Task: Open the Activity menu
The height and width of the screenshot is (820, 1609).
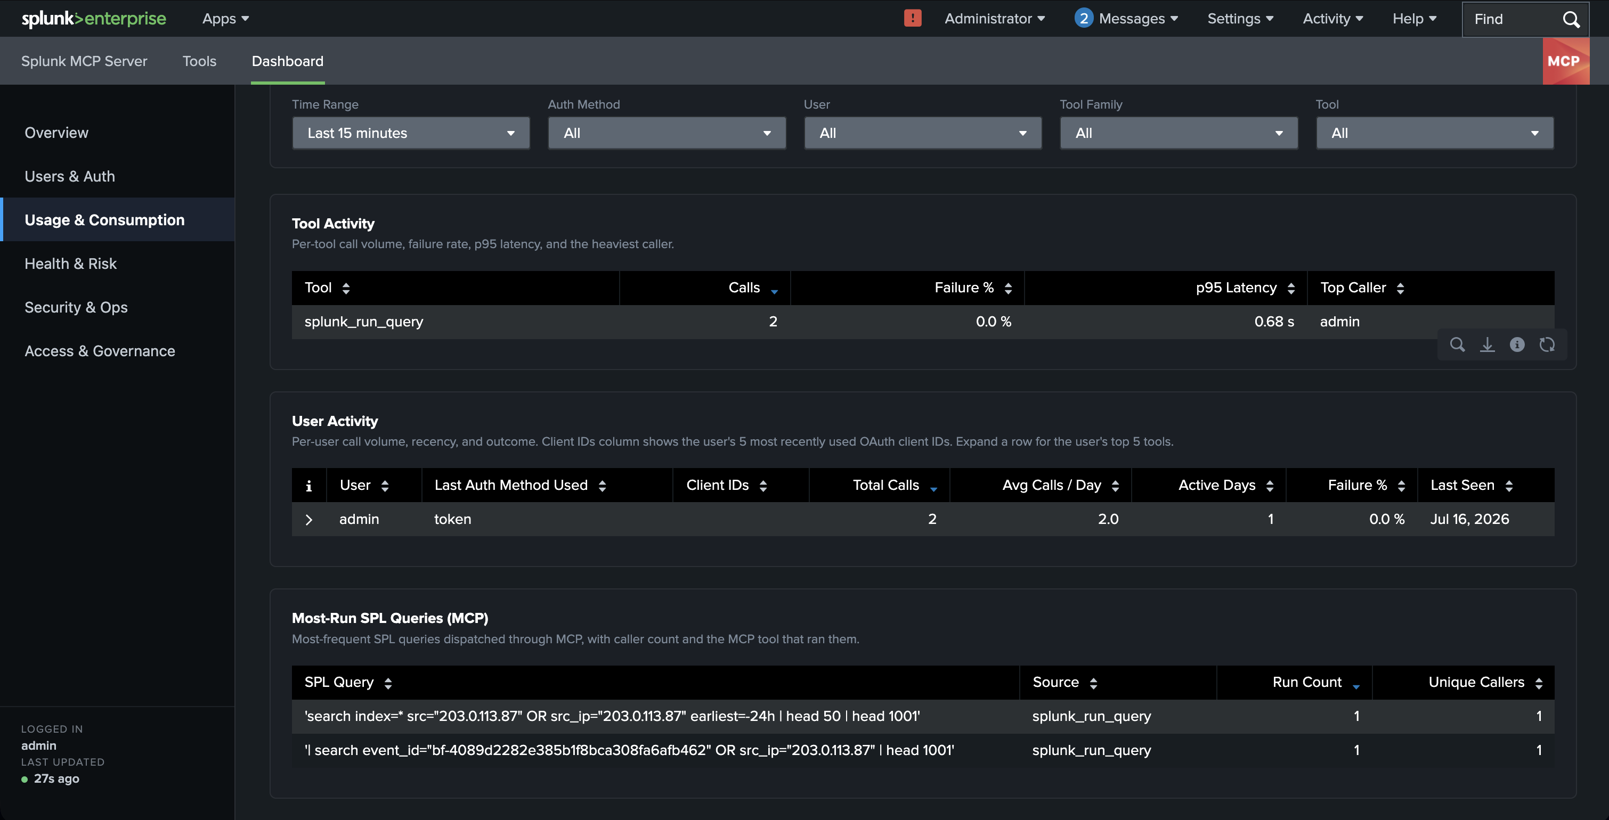Action: (1332, 19)
